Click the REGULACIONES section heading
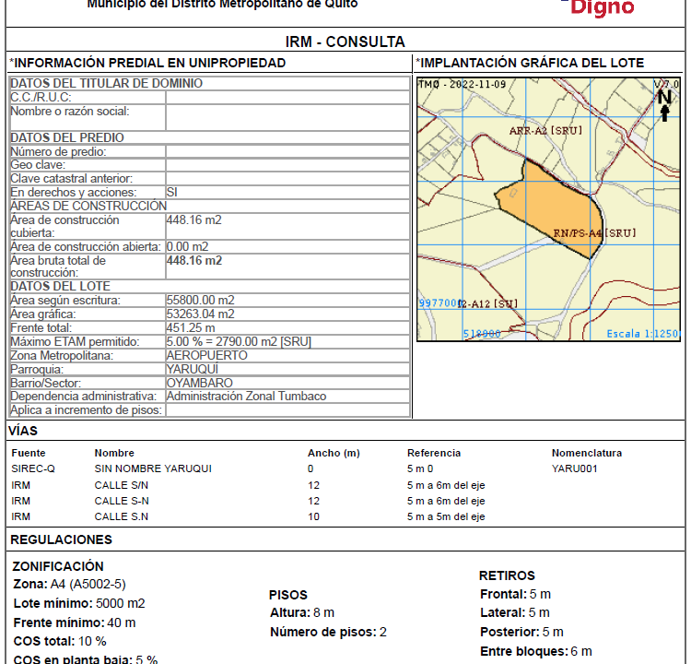Viewport: 691px width, 664px height. pyautogui.click(x=61, y=539)
